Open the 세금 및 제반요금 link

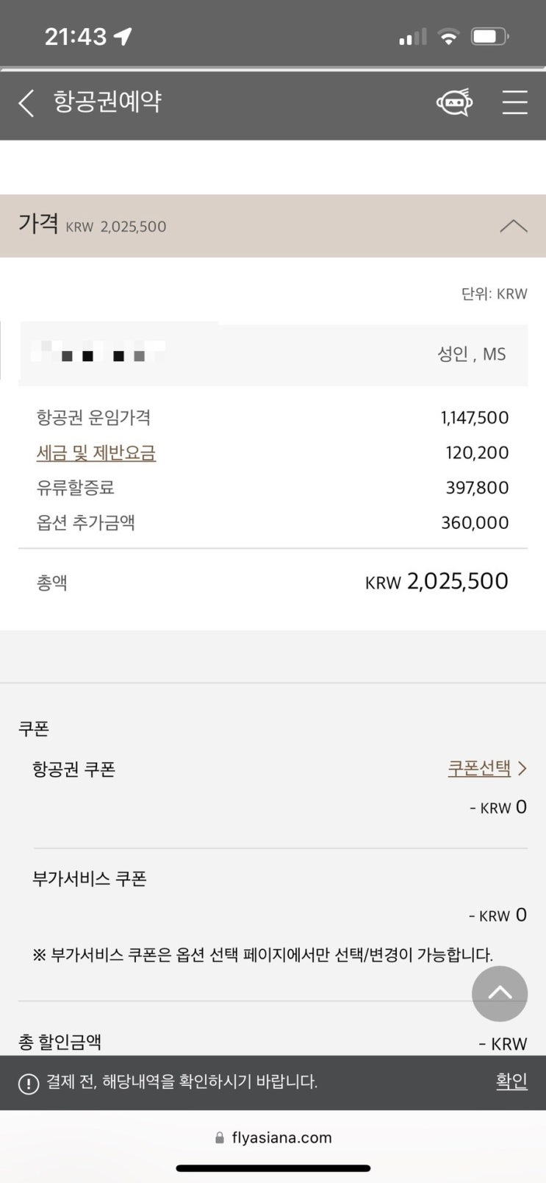pos(96,452)
